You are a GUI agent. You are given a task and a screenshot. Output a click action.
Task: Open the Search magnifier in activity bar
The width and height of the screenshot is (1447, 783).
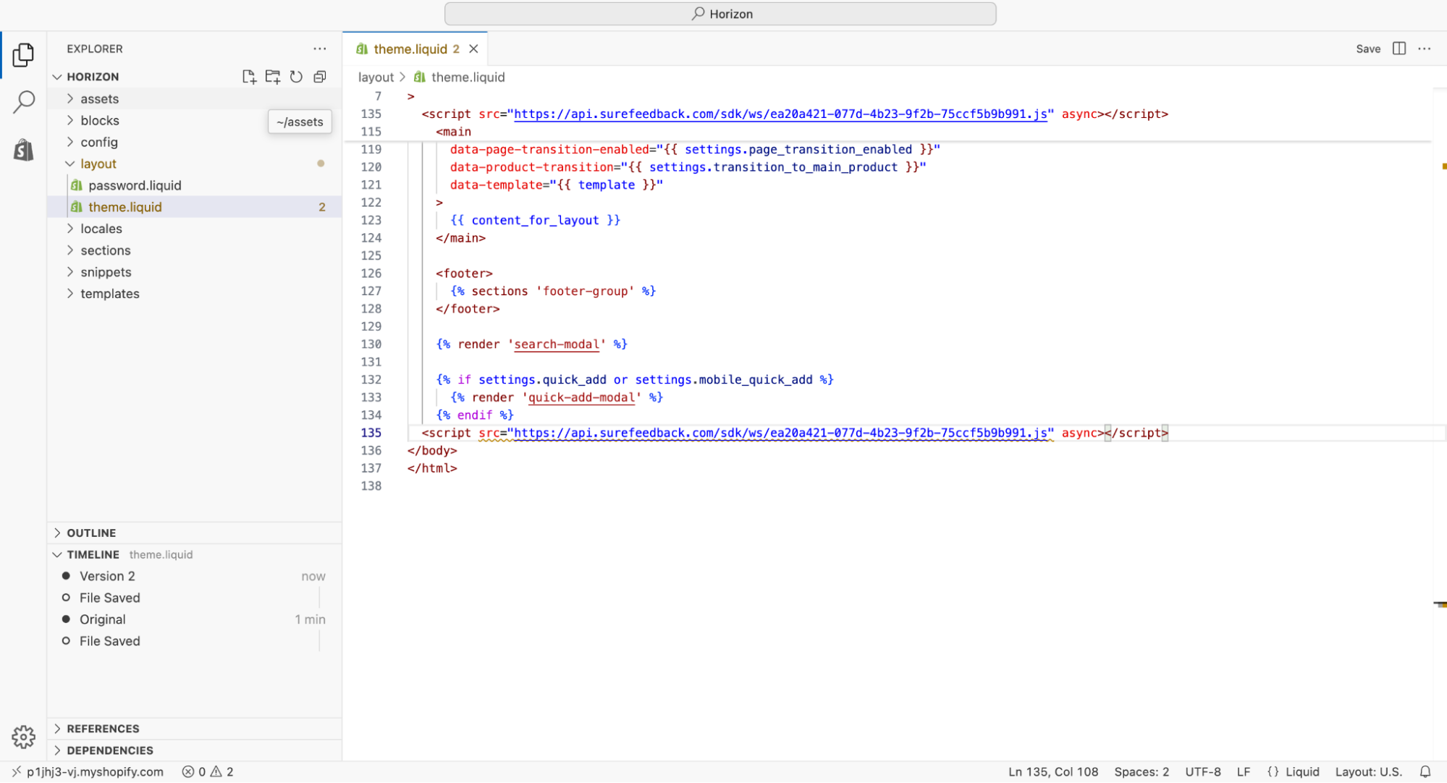tap(23, 102)
